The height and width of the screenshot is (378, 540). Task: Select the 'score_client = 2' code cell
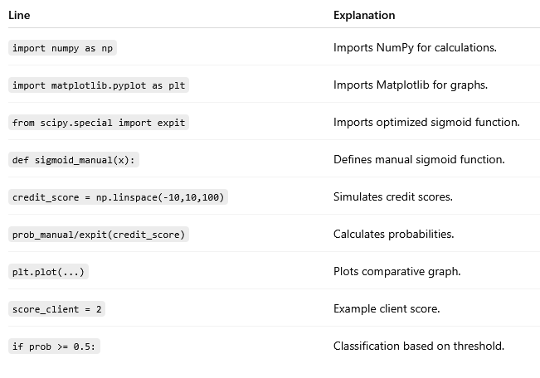57,309
